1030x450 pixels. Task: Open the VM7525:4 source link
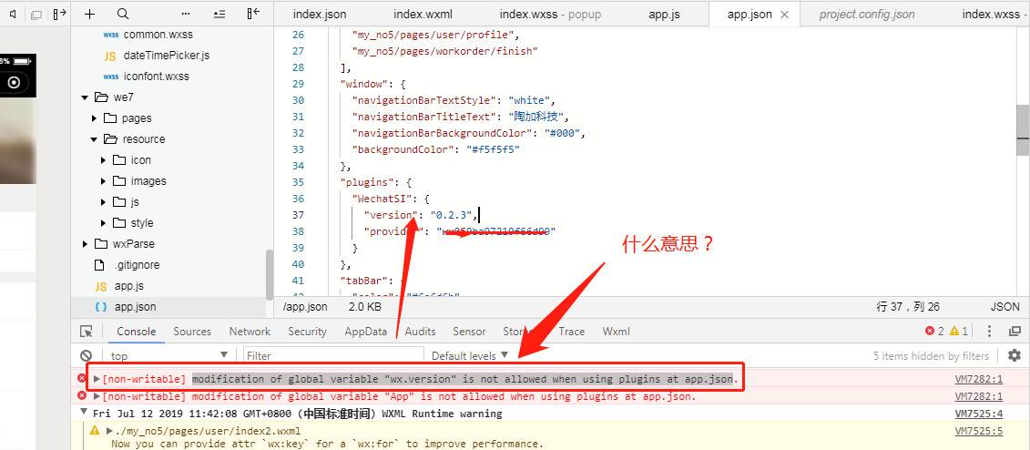(x=979, y=414)
